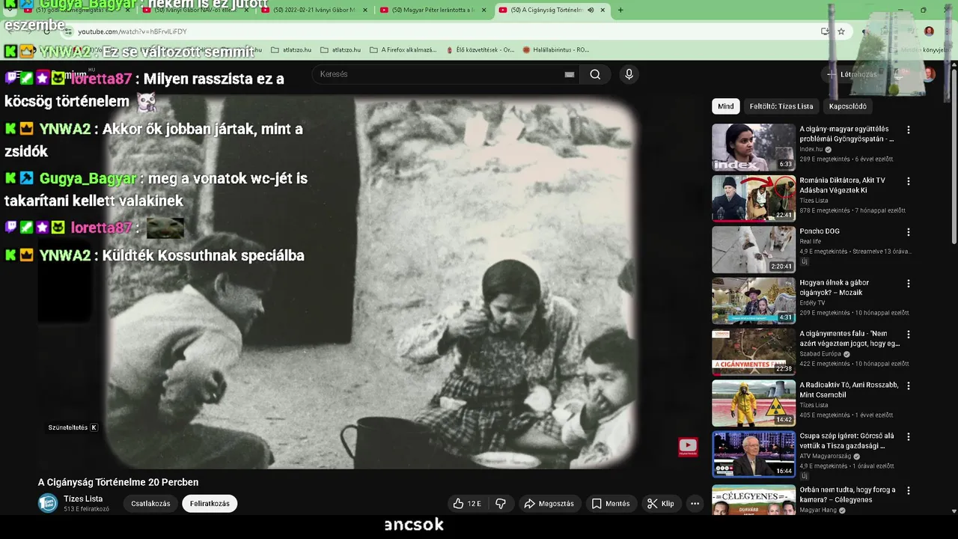The image size is (958, 539).
Task: Open options menu for Radioaktív Tó video
Action: pos(909,386)
